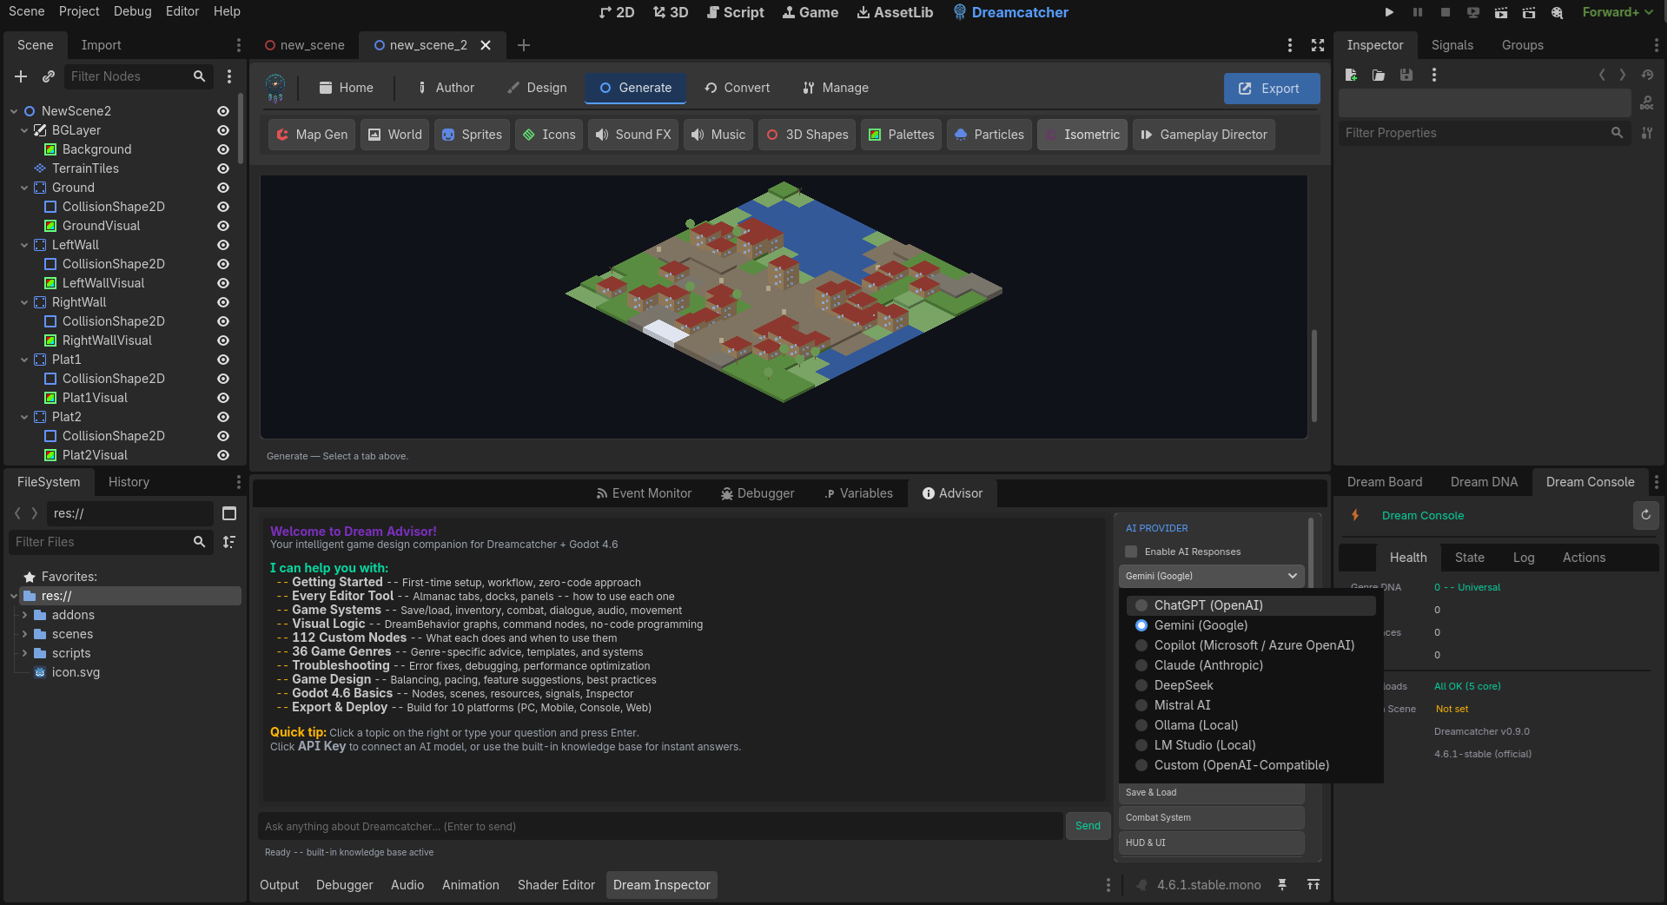
Task: Click the stop project icon
Action: click(x=1445, y=12)
